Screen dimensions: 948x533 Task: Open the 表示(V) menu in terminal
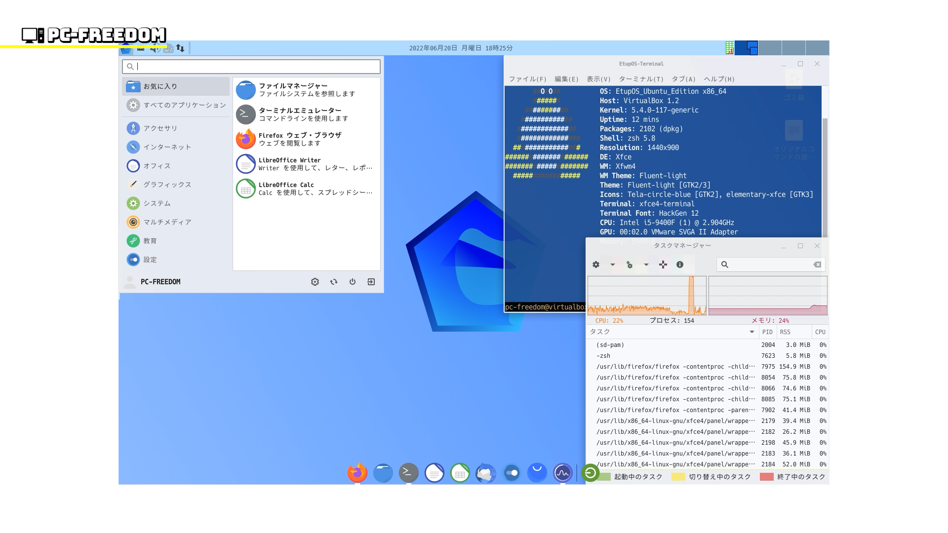pyautogui.click(x=598, y=79)
